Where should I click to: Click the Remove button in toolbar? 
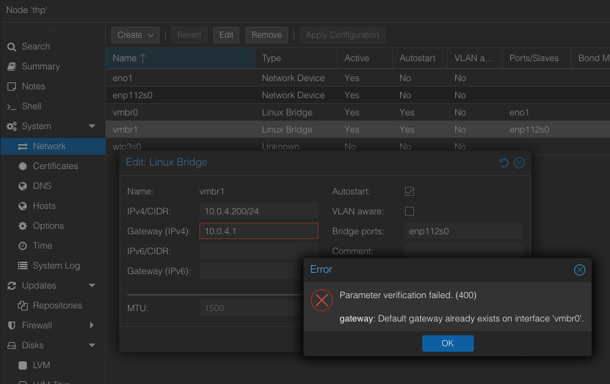(267, 35)
